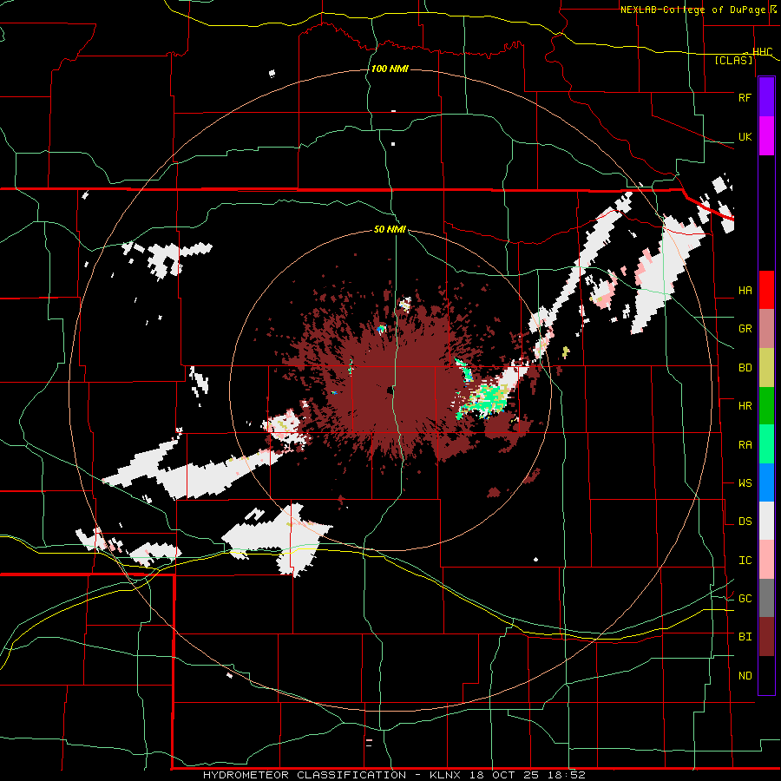Click the 'GC' legend label
The width and height of the screenshot is (781, 781).
[x=745, y=599]
